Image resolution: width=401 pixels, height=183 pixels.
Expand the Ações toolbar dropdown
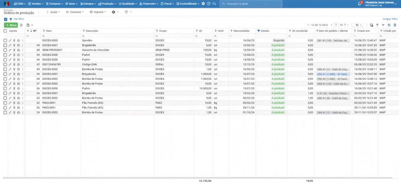pyautogui.click(x=53, y=12)
